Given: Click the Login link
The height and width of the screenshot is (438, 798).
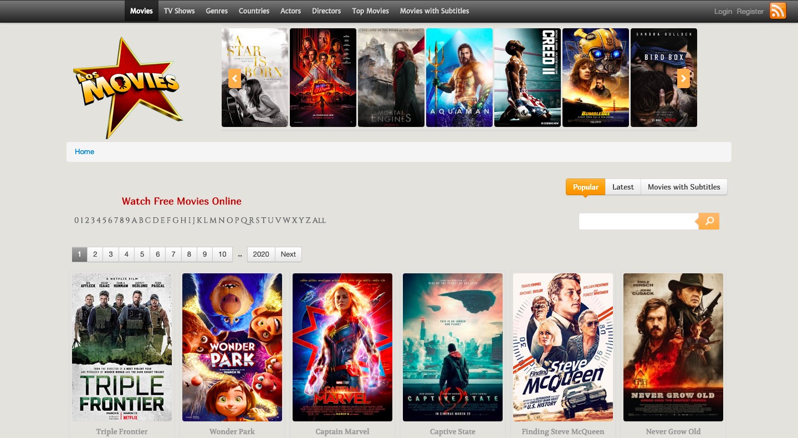Looking at the screenshot, I should pyautogui.click(x=723, y=11).
